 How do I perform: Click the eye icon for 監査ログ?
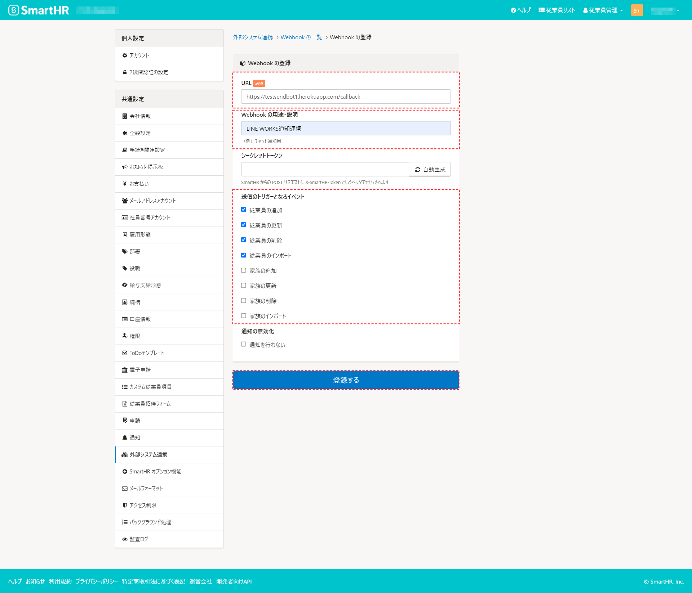click(124, 539)
